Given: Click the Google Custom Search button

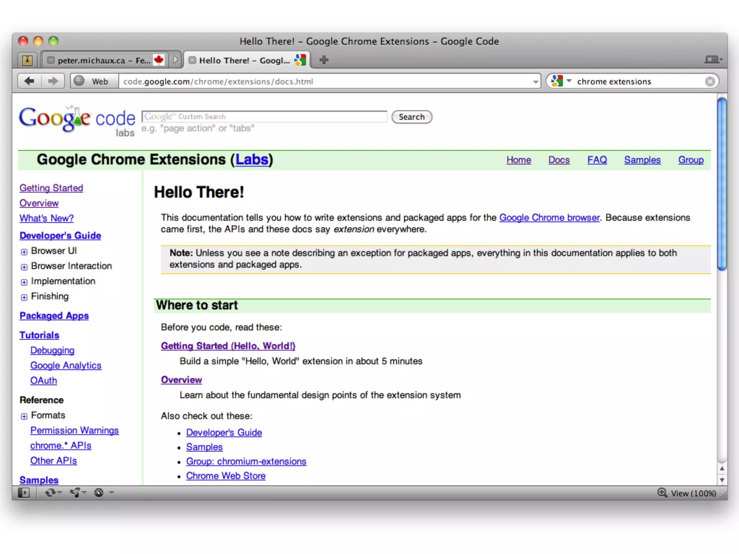Looking at the screenshot, I should [412, 117].
